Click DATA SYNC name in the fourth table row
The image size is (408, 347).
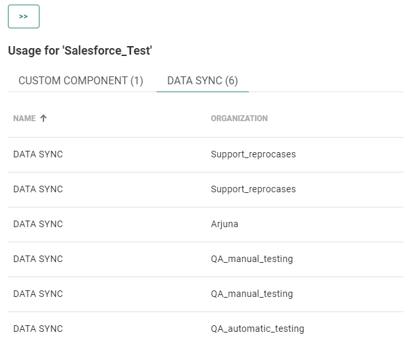tap(38, 259)
